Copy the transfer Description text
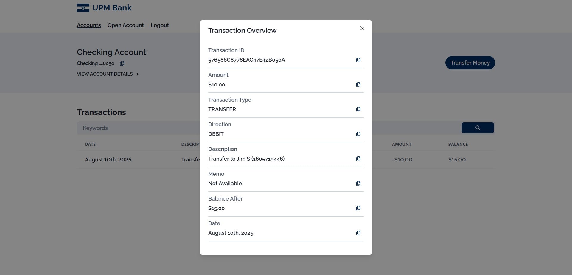572x275 pixels. pos(358,159)
